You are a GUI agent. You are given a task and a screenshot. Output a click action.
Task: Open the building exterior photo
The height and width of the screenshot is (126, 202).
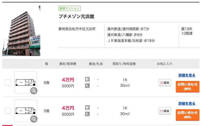pyautogui.click(x=21, y=31)
